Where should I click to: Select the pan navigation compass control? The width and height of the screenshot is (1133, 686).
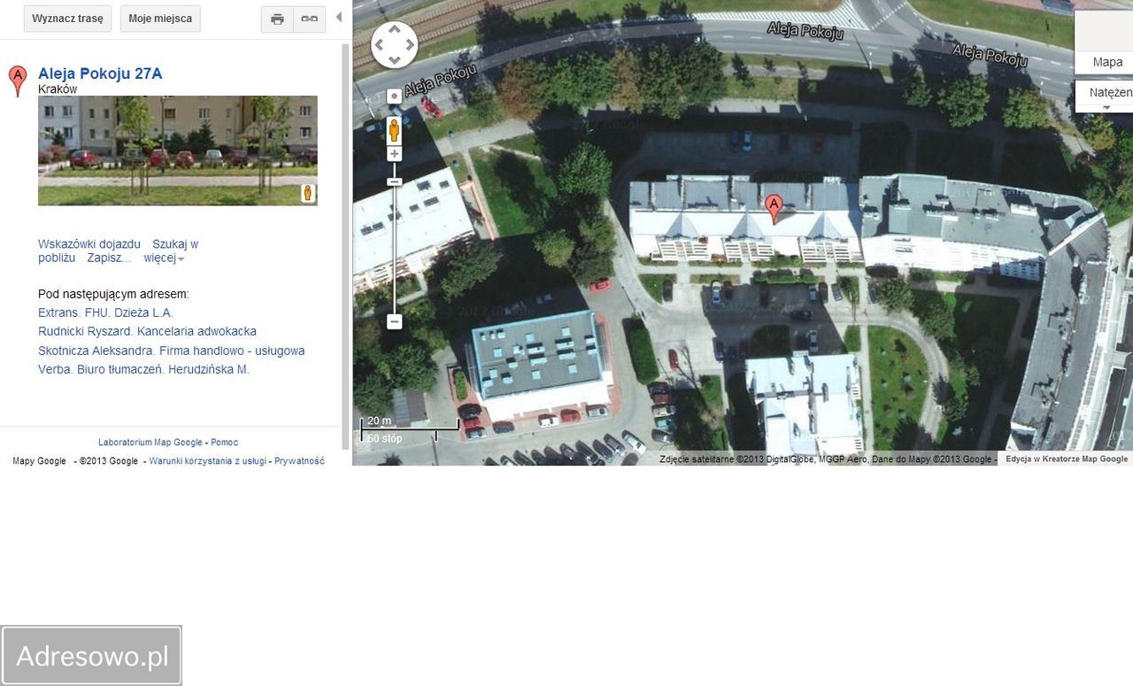394,45
